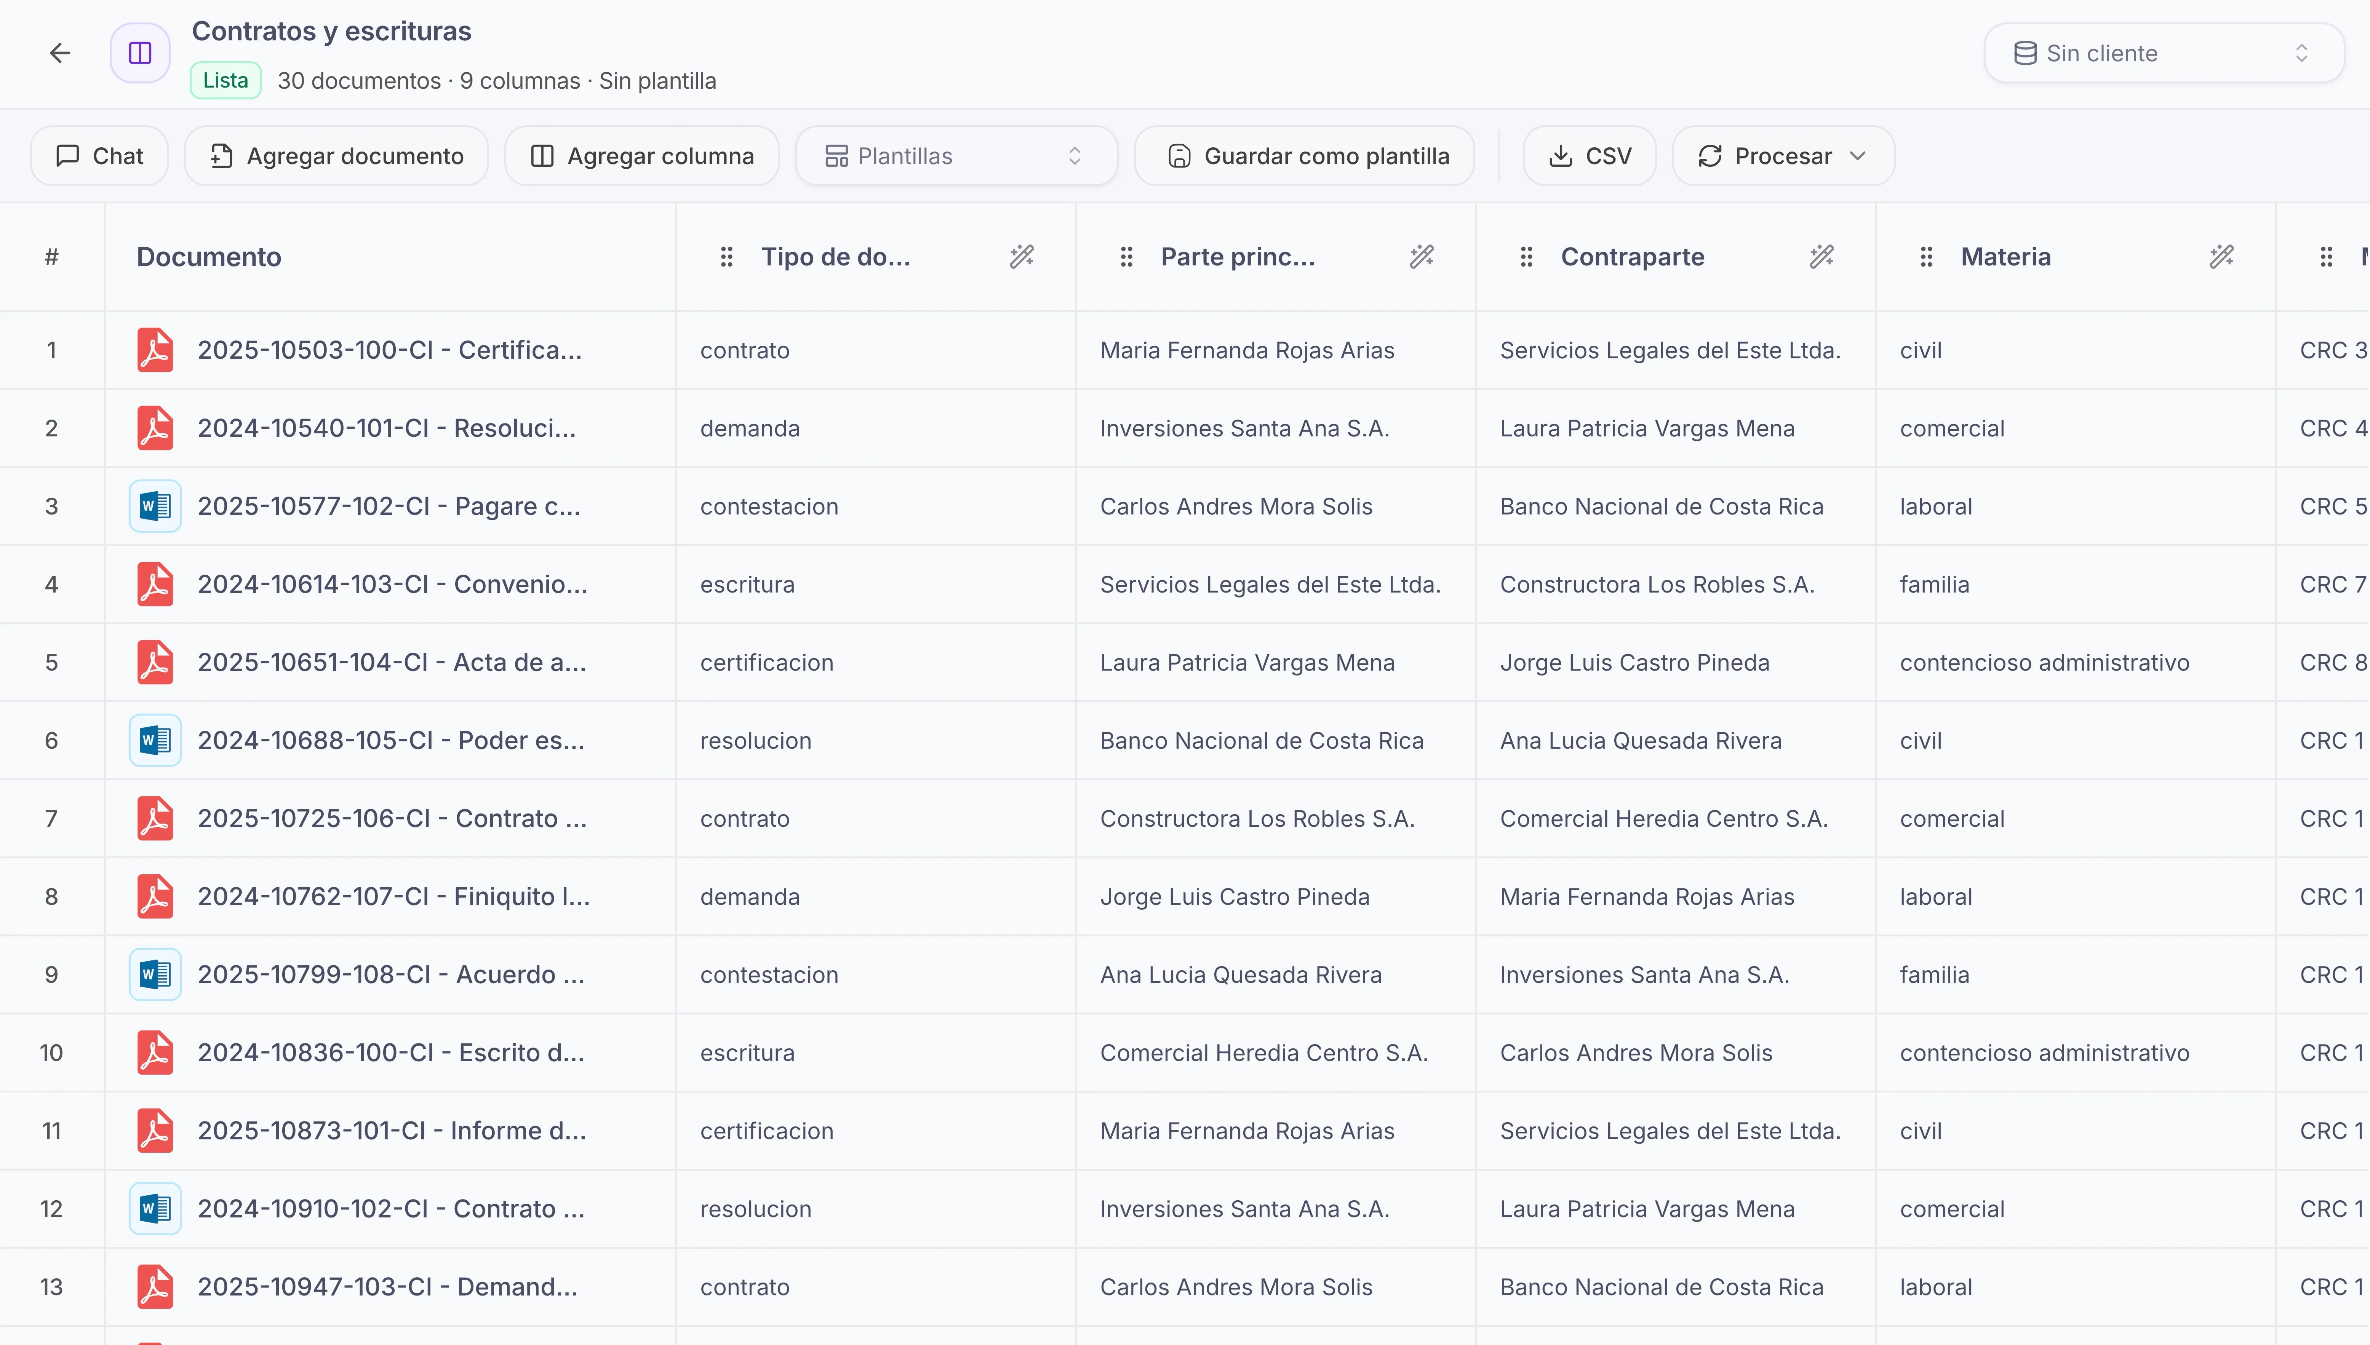Open the Chat panel
Image resolution: width=2370 pixels, height=1345 pixels.
pyautogui.click(x=100, y=156)
